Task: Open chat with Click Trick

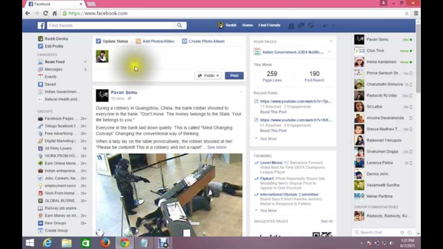Action: pos(383,50)
